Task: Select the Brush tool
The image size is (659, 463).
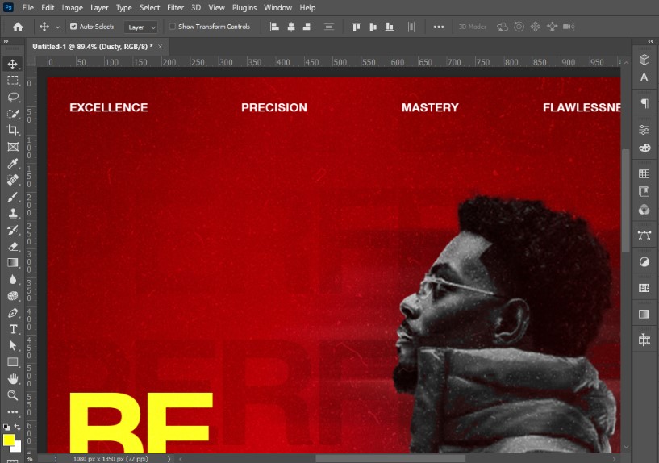Action: click(13, 196)
